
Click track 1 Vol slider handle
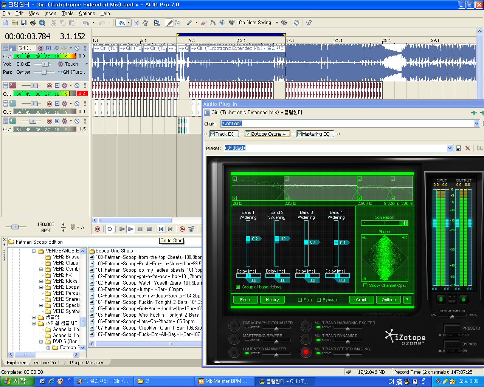(x=45, y=64)
